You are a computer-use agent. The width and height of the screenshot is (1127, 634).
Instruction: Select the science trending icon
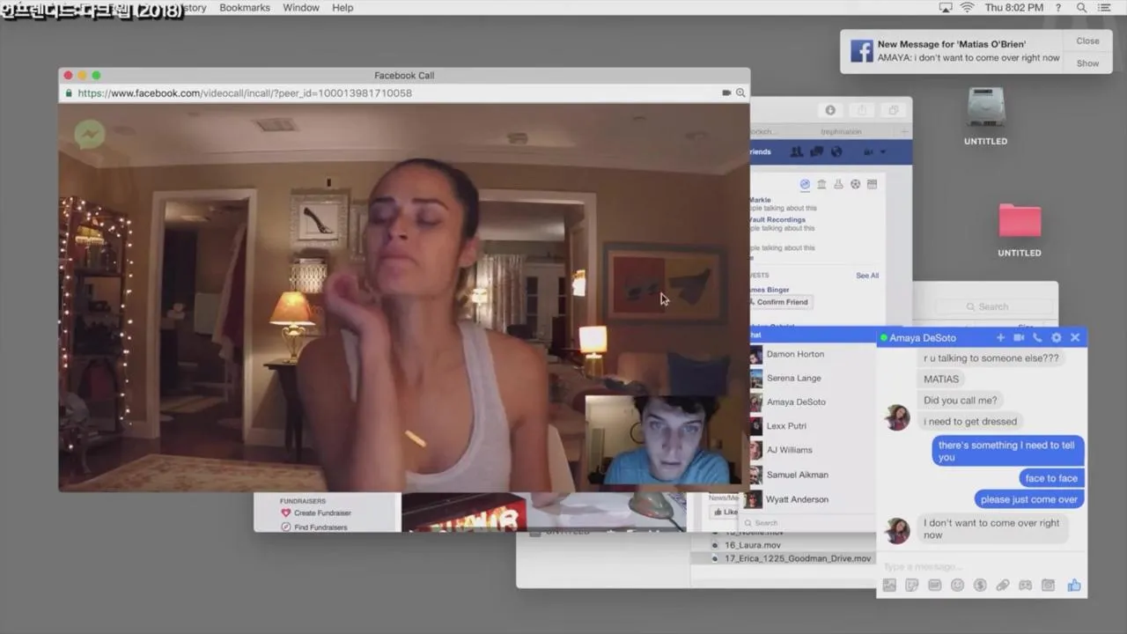coord(838,184)
